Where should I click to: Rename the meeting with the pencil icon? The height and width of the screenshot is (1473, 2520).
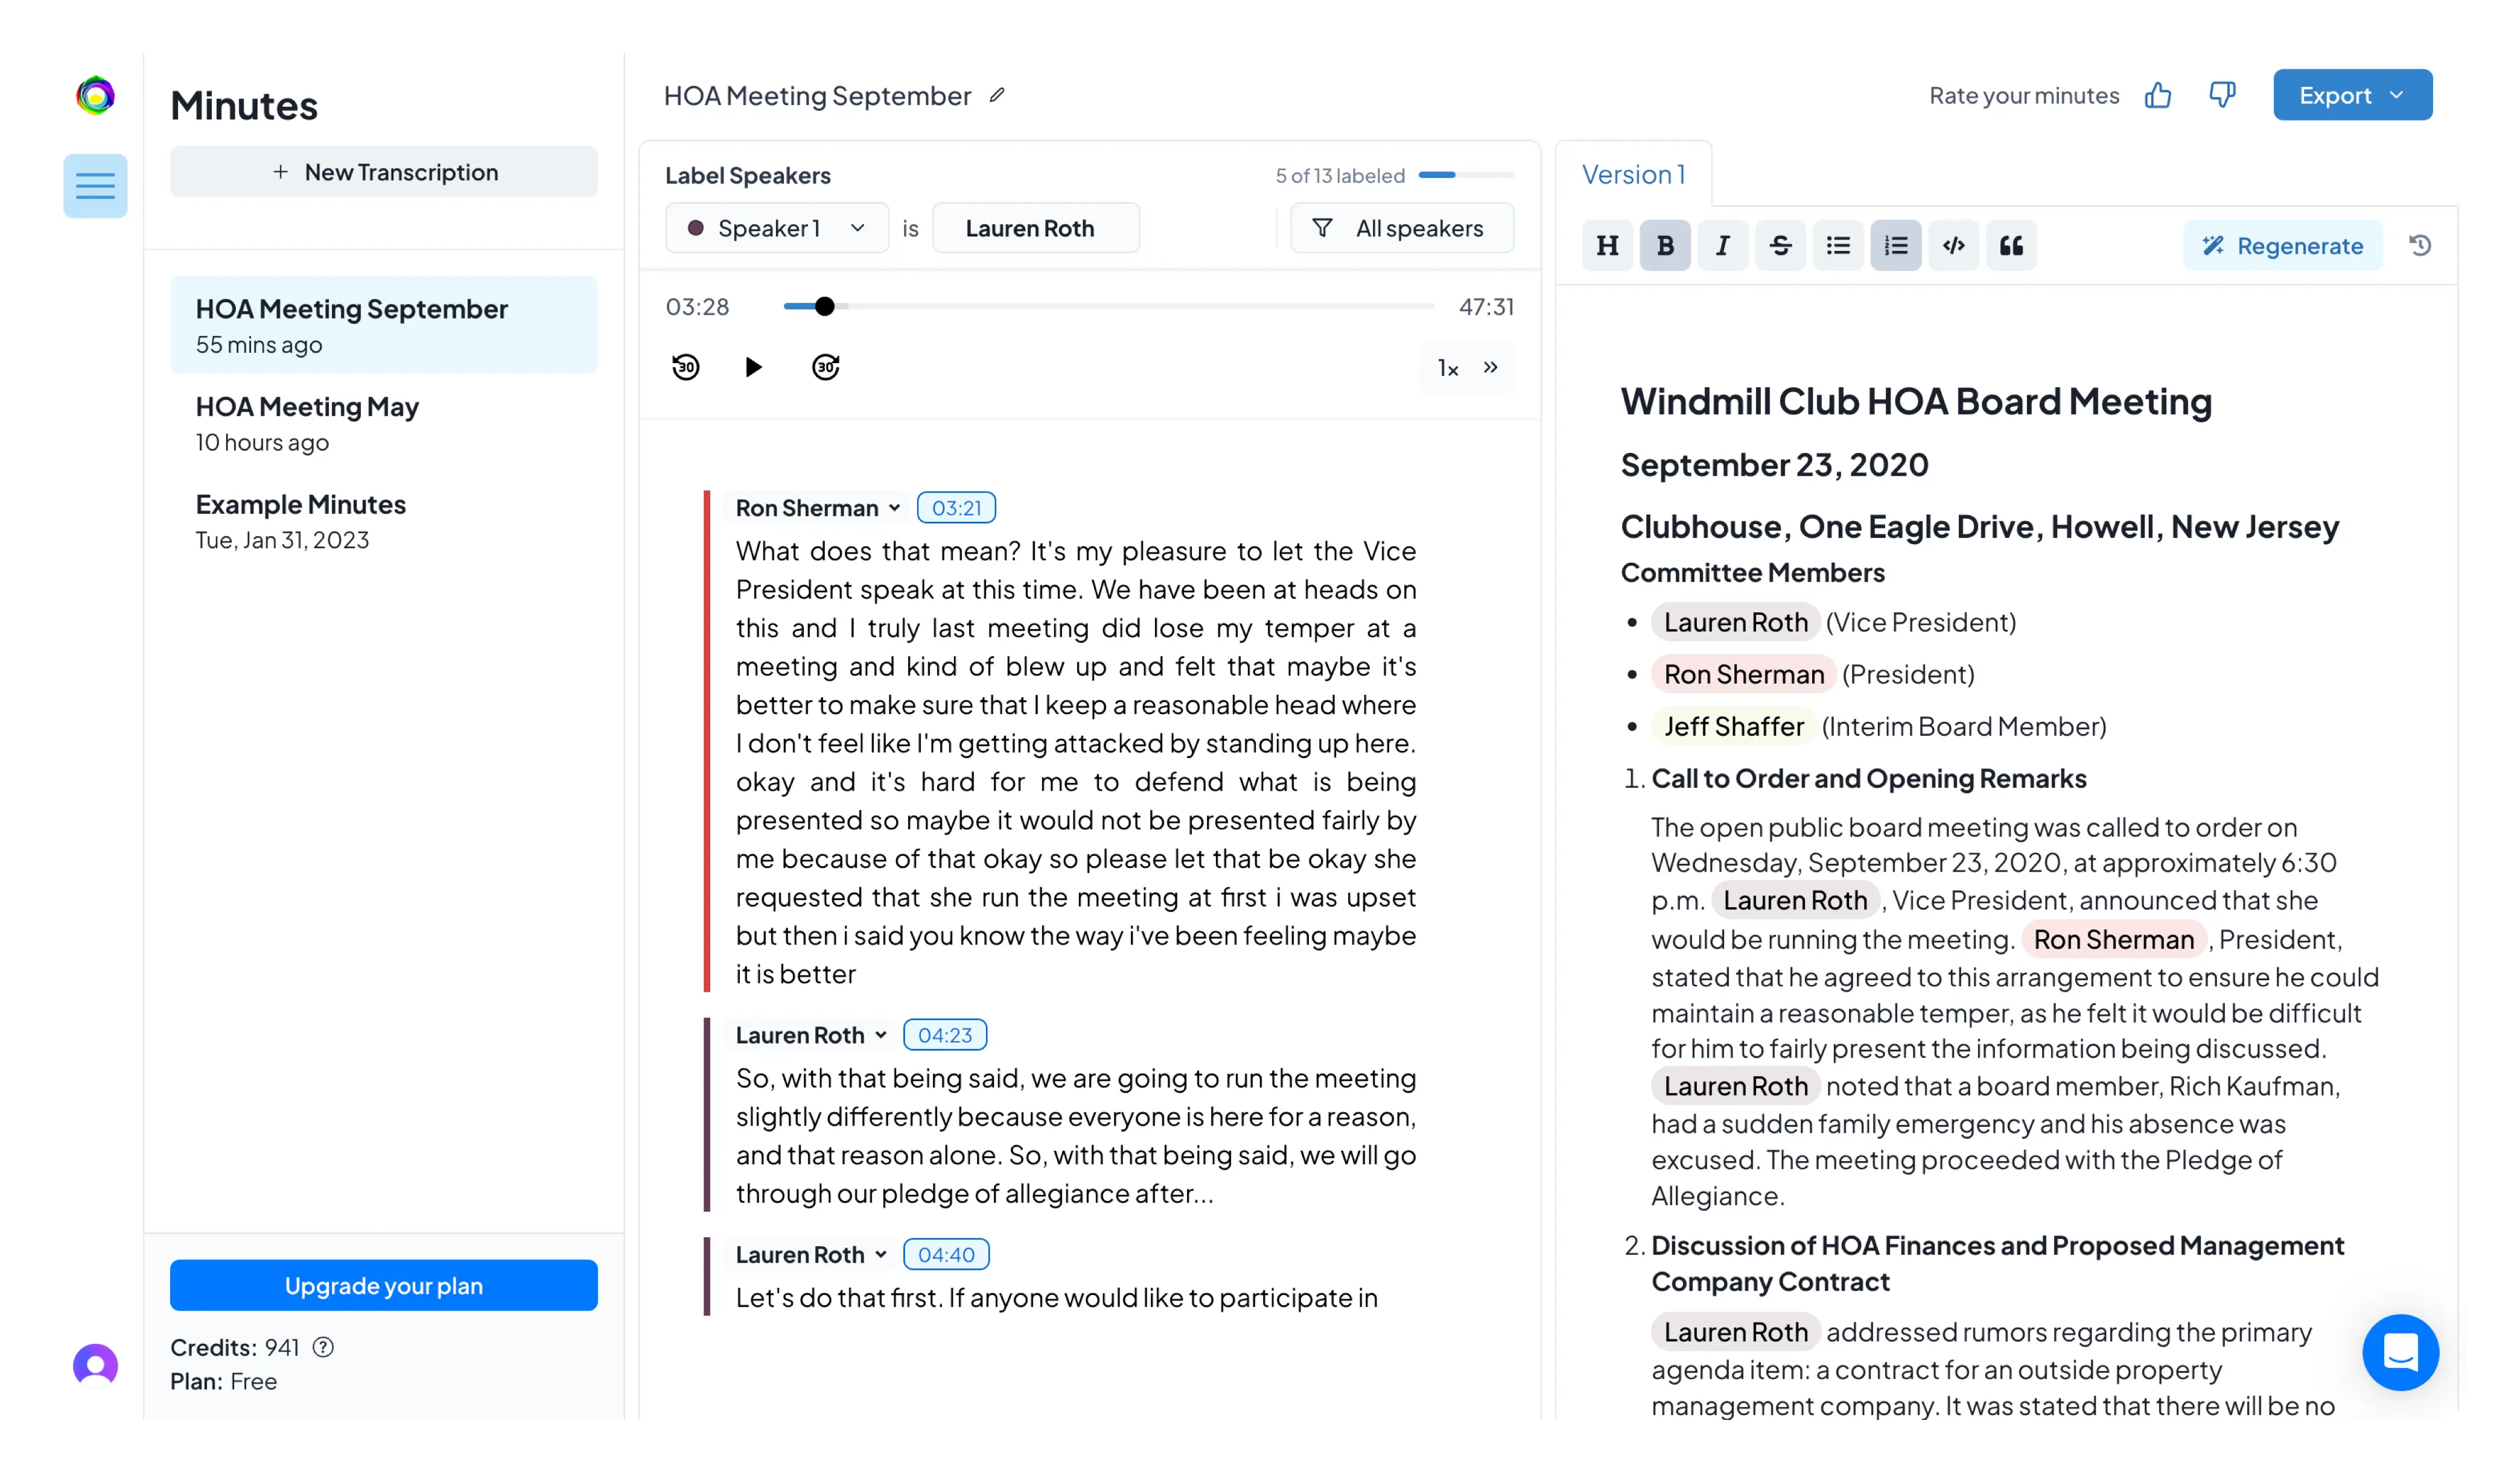[x=997, y=95]
